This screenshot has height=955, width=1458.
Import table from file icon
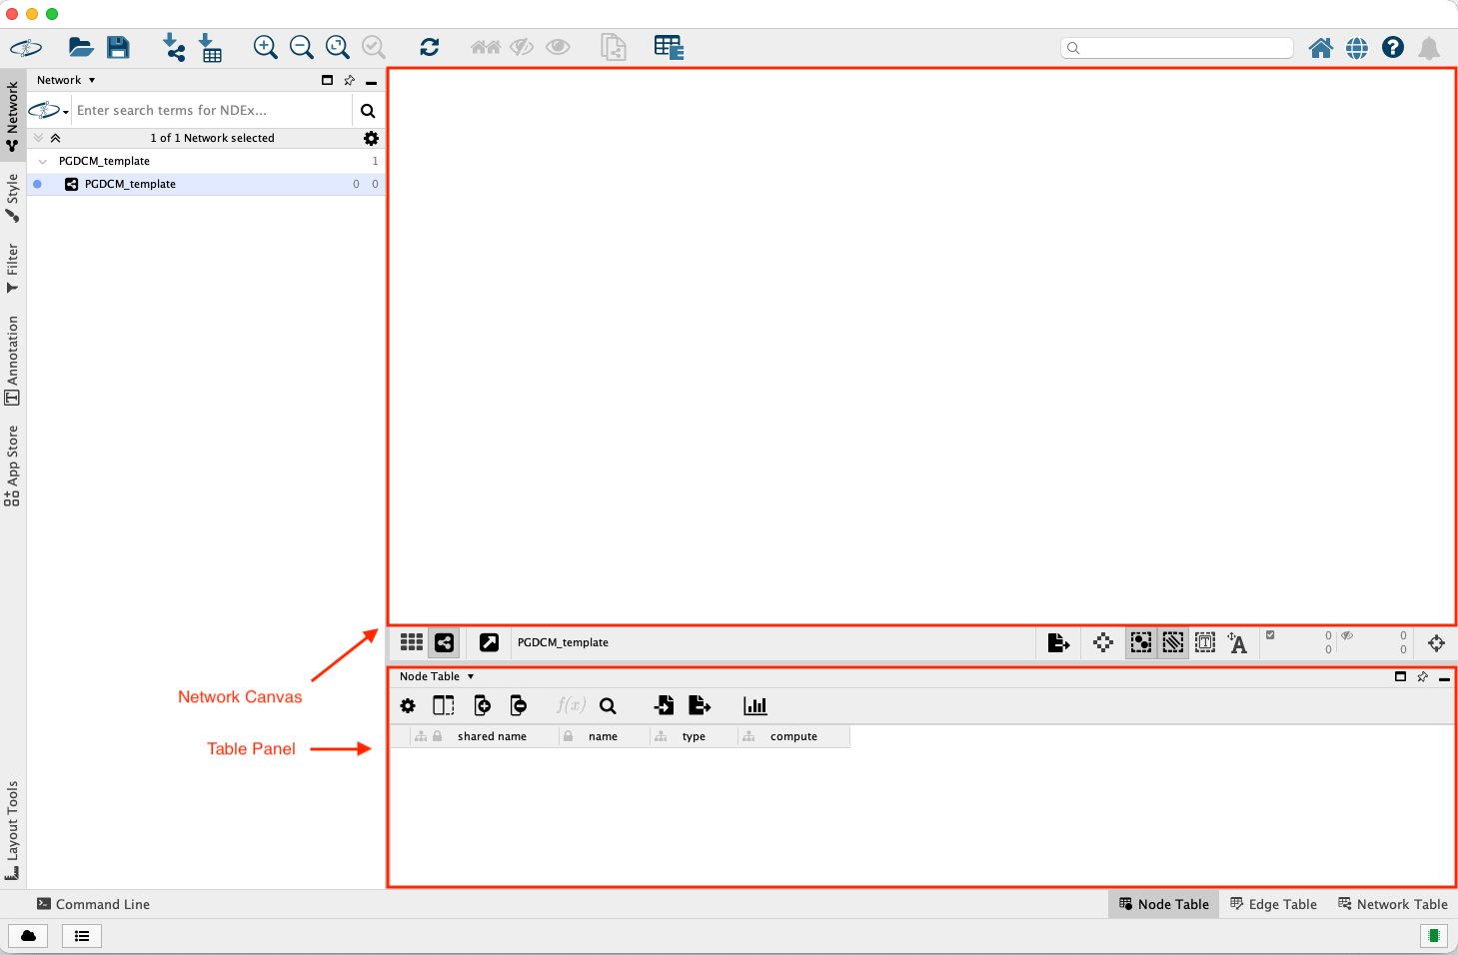(210, 47)
